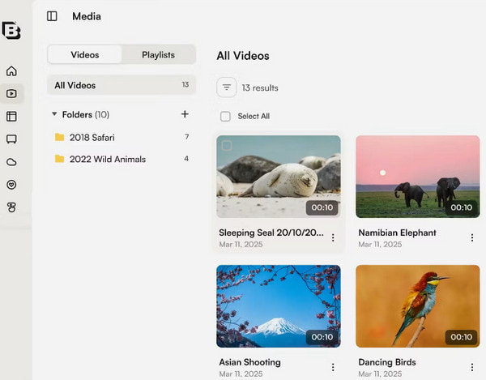Click the count 7 beside 2018 Safari

186,137
